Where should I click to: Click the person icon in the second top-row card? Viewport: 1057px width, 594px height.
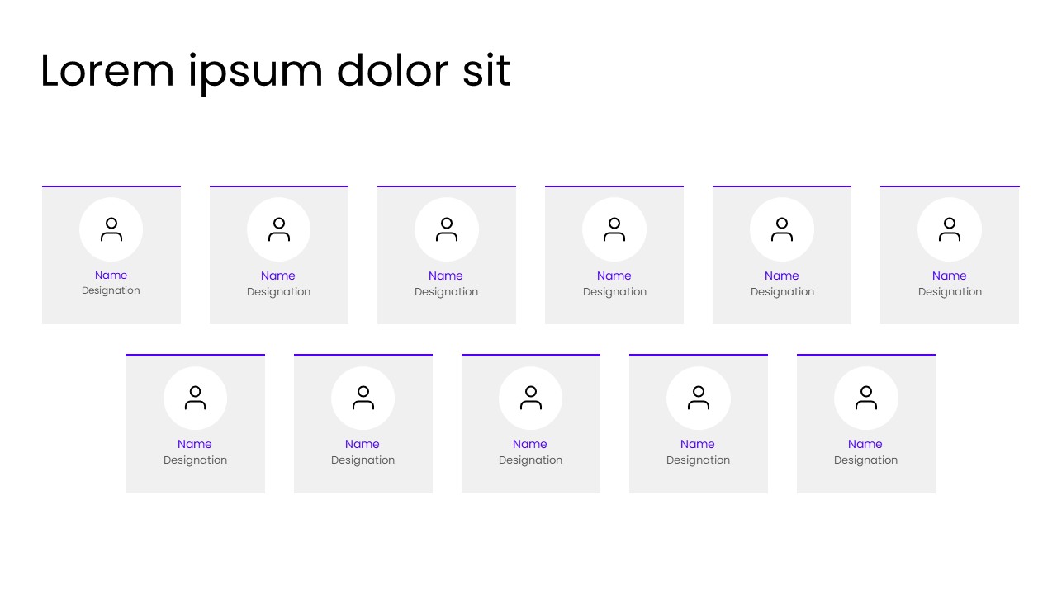tap(279, 229)
